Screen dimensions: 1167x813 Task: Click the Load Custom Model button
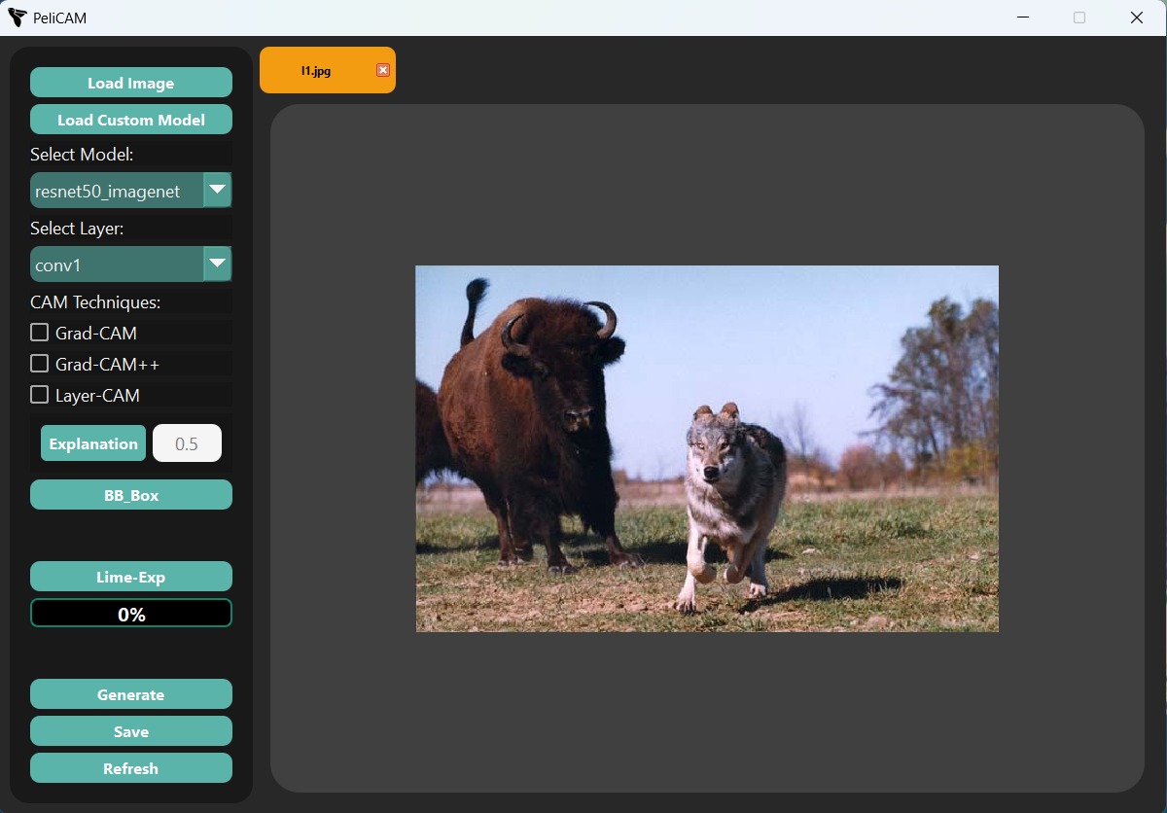click(x=130, y=119)
